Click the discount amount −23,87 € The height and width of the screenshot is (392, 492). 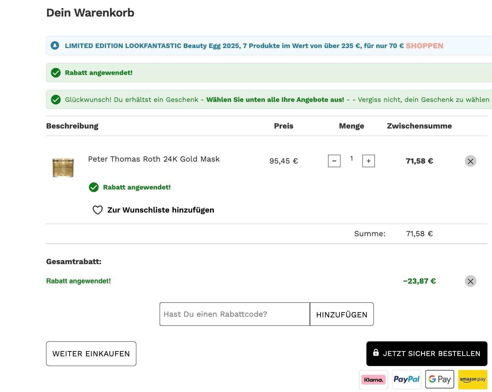[419, 281]
